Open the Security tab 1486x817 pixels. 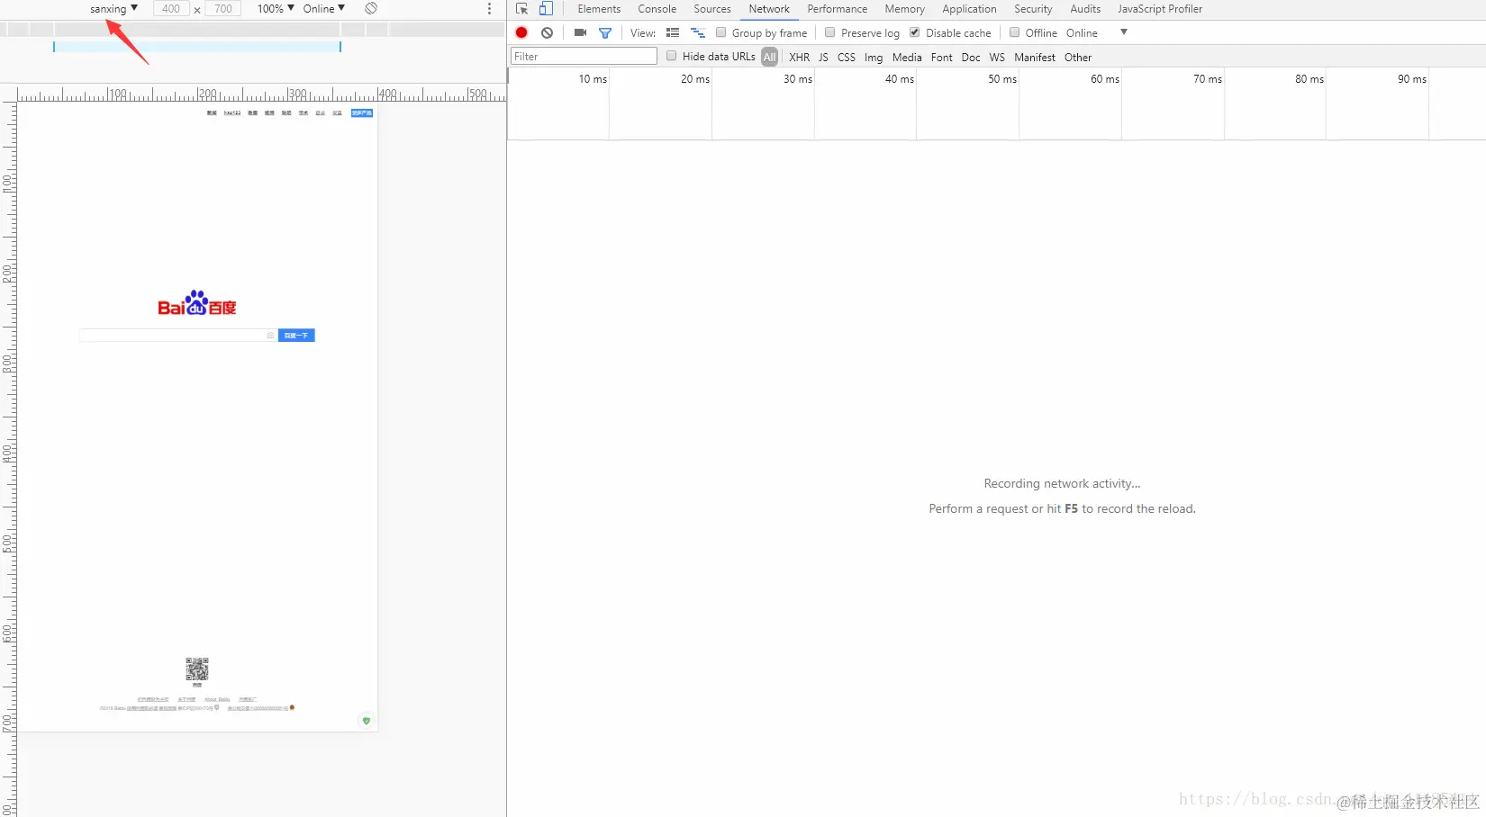click(x=1033, y=9)
